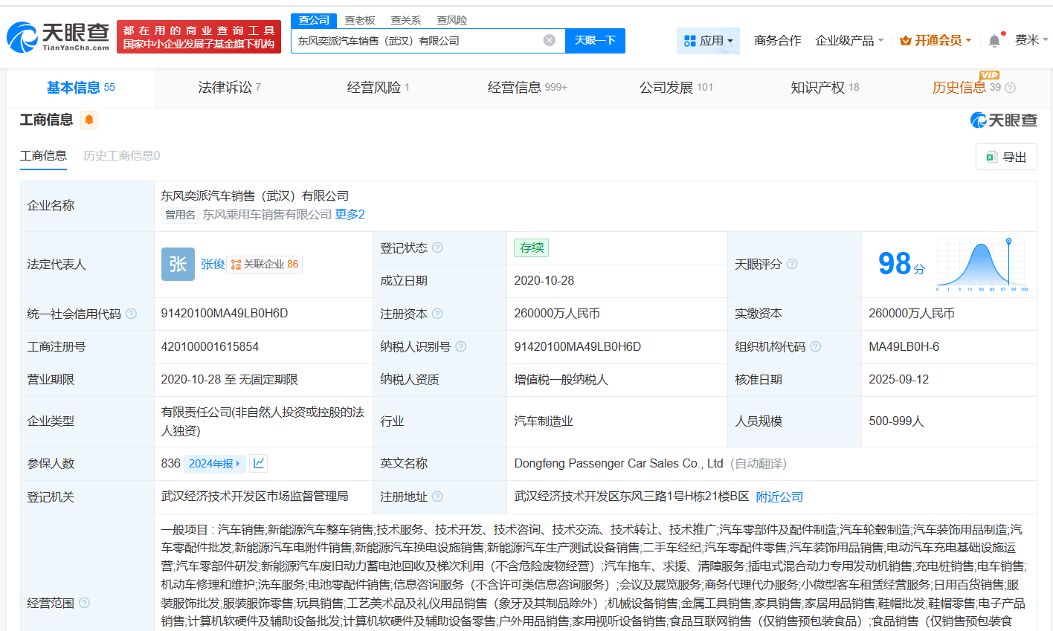Click the orange monitoring bell beside 工商信息
This screenshot has height=631, width=1053.
pyautogui.click(x=88, y=119)
